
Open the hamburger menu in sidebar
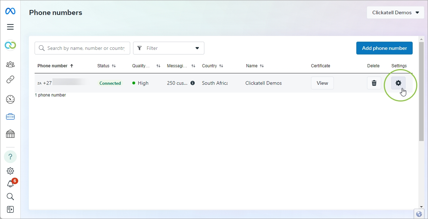[10, 27]
